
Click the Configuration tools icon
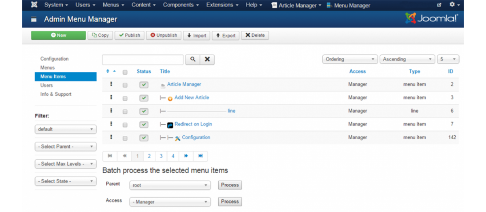tap(177, 138)
